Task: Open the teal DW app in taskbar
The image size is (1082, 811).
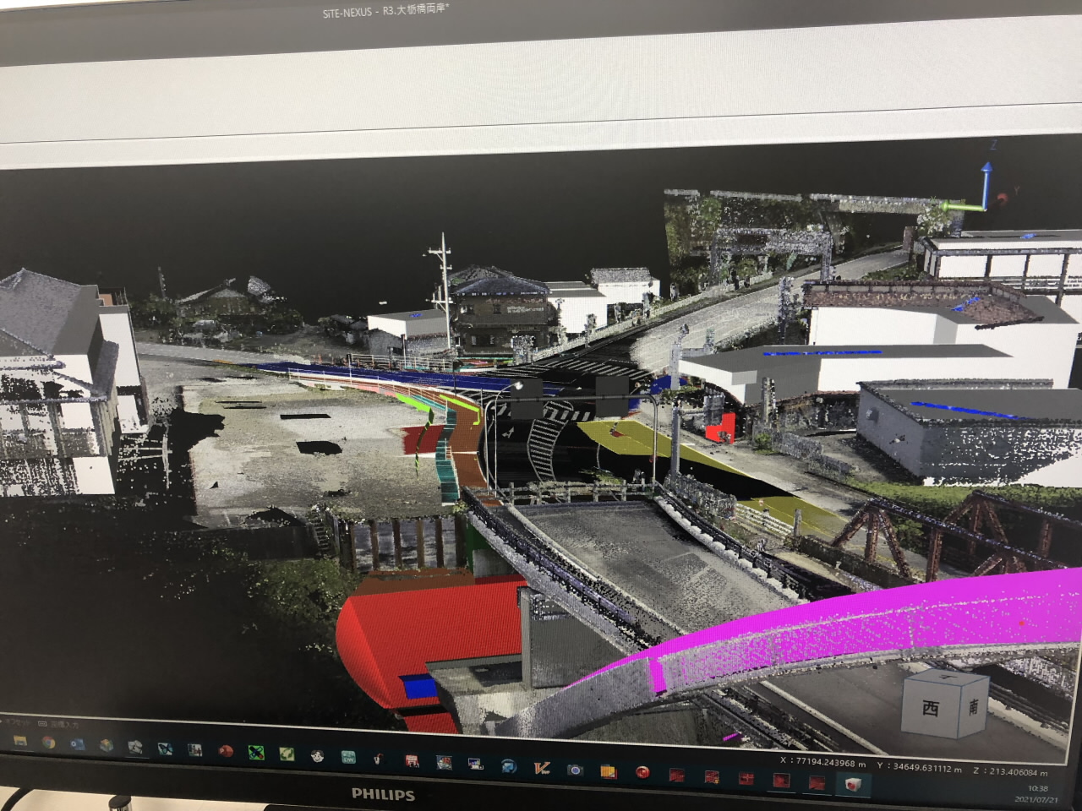Action: pos(348,757)
